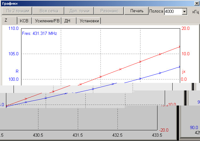Click the Графики title bar

point(94,3)
